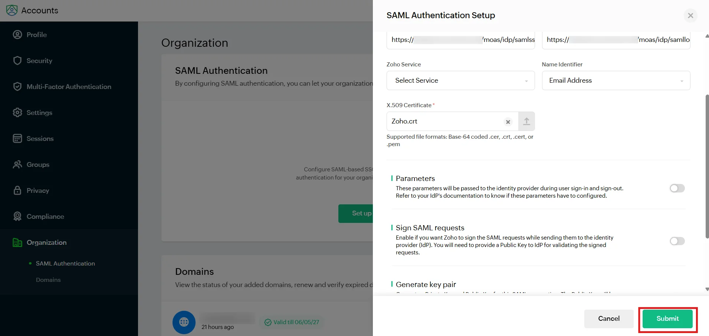Click the scrollbar down arrow
The image size is (709, 336).
click(x=707, y=289)
